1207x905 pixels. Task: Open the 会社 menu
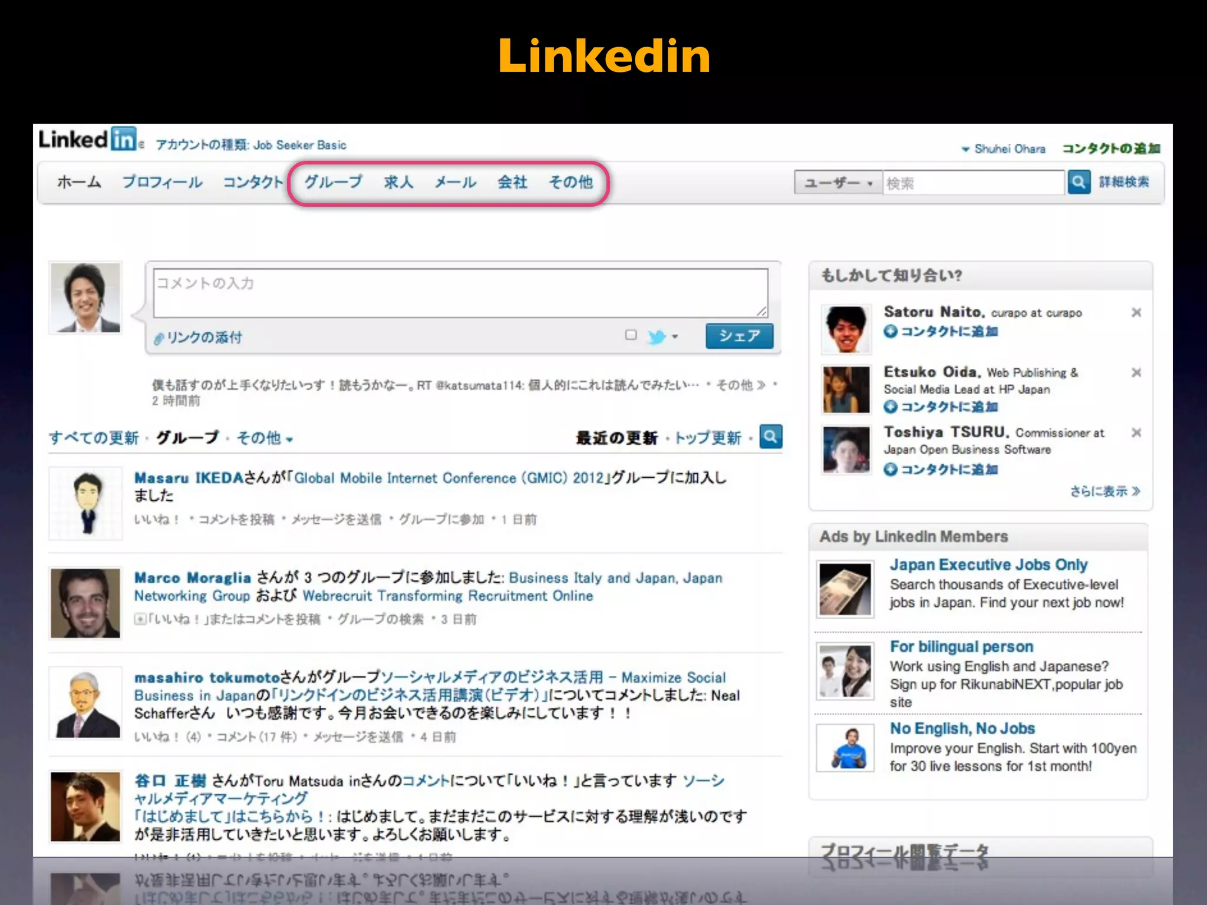[x=512, y=182]
